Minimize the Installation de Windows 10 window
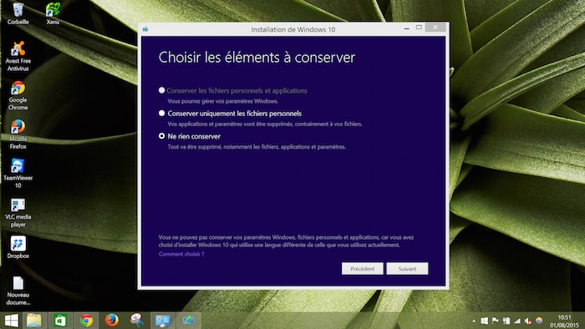The height and width of the screenshot is (329, 585). (407, 28)
